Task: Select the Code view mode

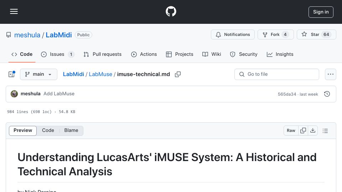Action: 48,130
